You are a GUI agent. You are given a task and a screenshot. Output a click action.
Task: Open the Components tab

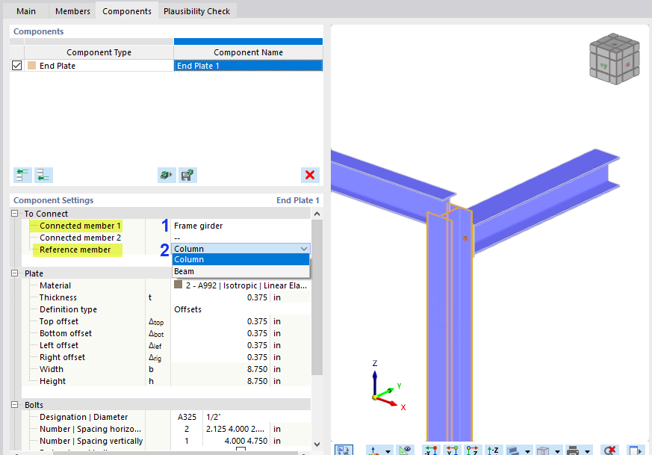(127, 11)
